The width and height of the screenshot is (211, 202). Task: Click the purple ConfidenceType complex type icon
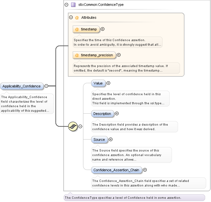[73, 5]
